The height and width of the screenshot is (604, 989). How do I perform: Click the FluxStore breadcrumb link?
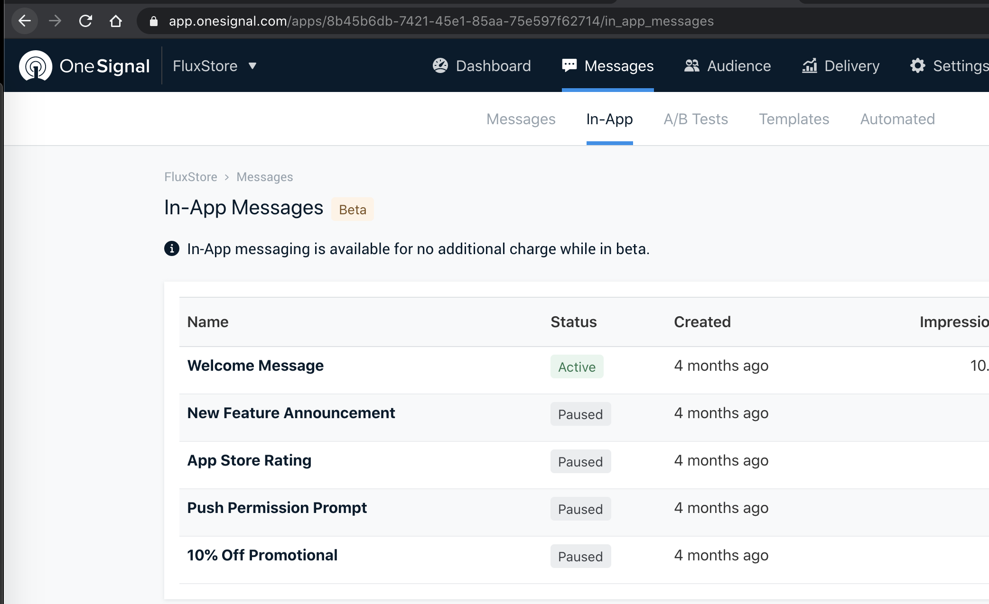tap(191, 177)
